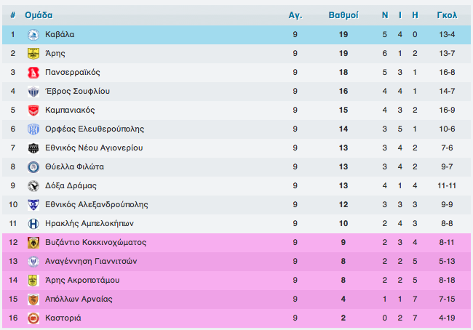
Task: Open the Εθνικός Νέου Αγιονερίου team page
Action: pyautogui.click(x=94, y=148)
